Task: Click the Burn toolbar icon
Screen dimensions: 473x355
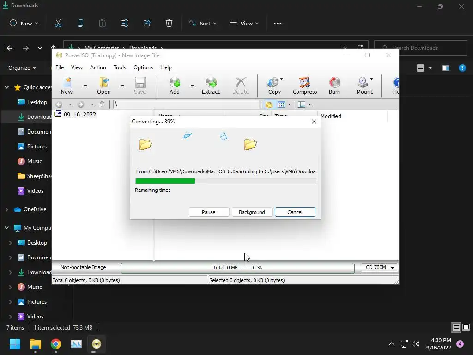Action: pos(334,86)
